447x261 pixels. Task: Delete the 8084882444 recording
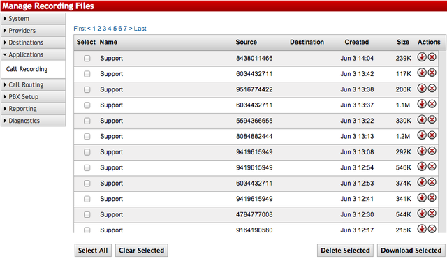432,135
